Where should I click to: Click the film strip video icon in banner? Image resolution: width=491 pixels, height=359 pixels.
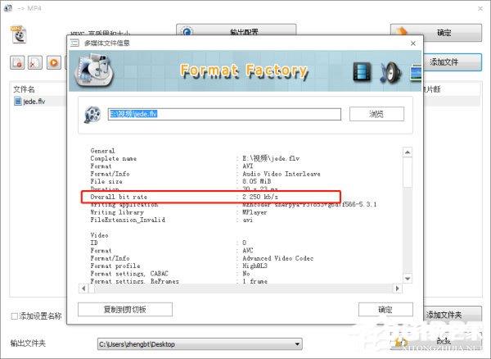(362, 72)
